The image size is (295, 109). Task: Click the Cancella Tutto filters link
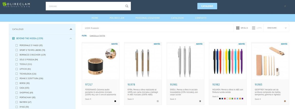[x=97, y=36]
